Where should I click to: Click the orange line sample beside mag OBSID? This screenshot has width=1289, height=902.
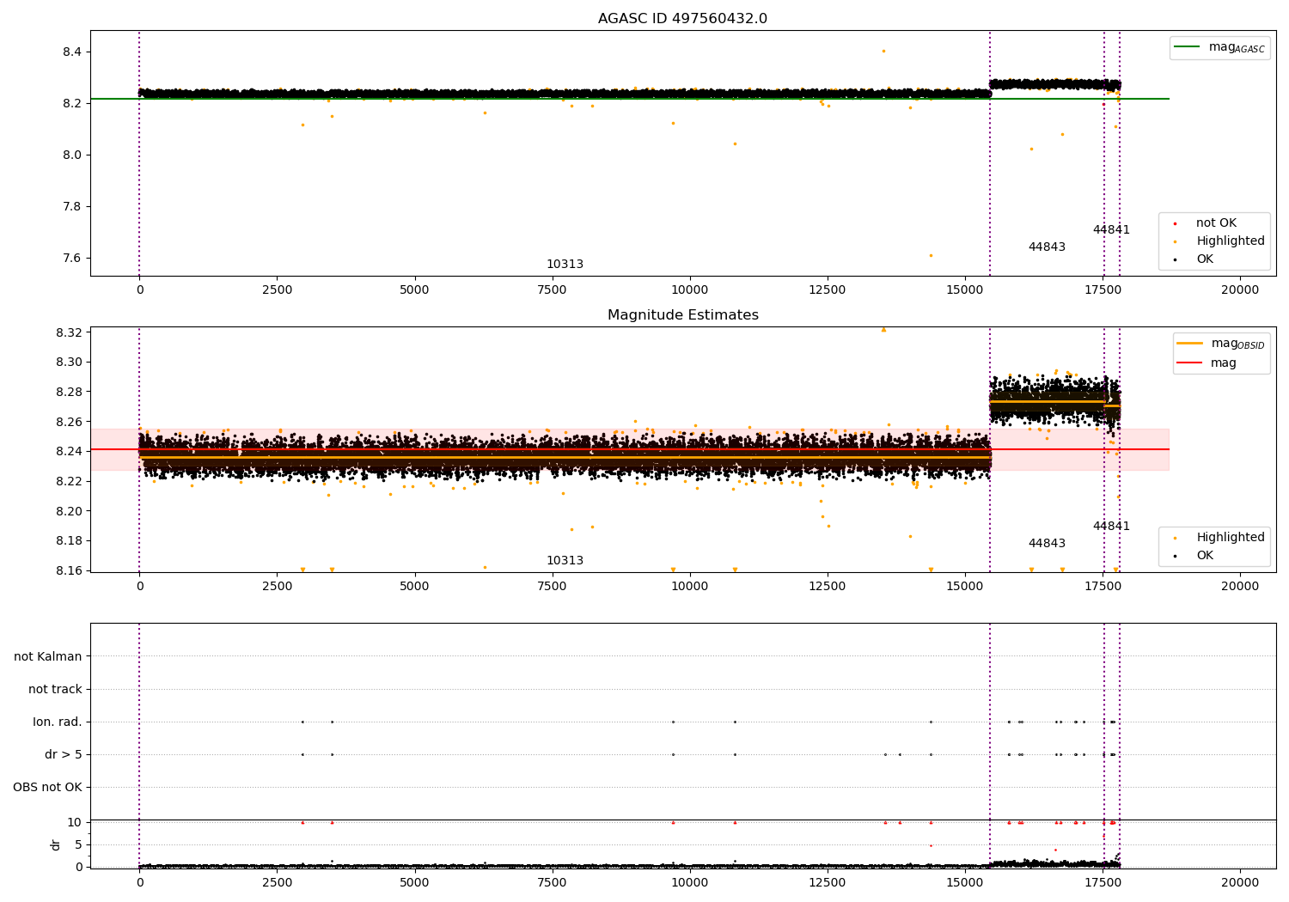pyautogui.click(x=1190, y=344)
